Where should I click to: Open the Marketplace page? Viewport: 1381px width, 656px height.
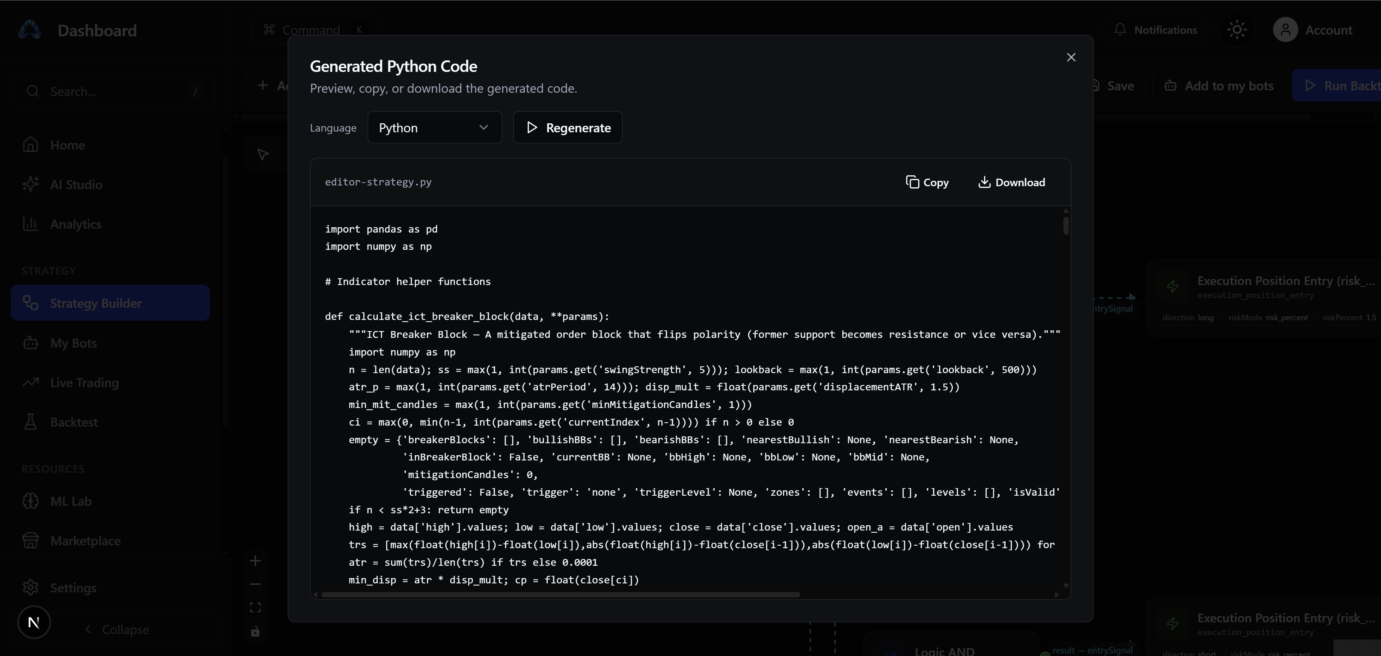(x=110, y=541)
